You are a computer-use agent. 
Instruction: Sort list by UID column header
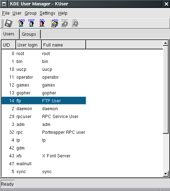[x=9, y=45]
